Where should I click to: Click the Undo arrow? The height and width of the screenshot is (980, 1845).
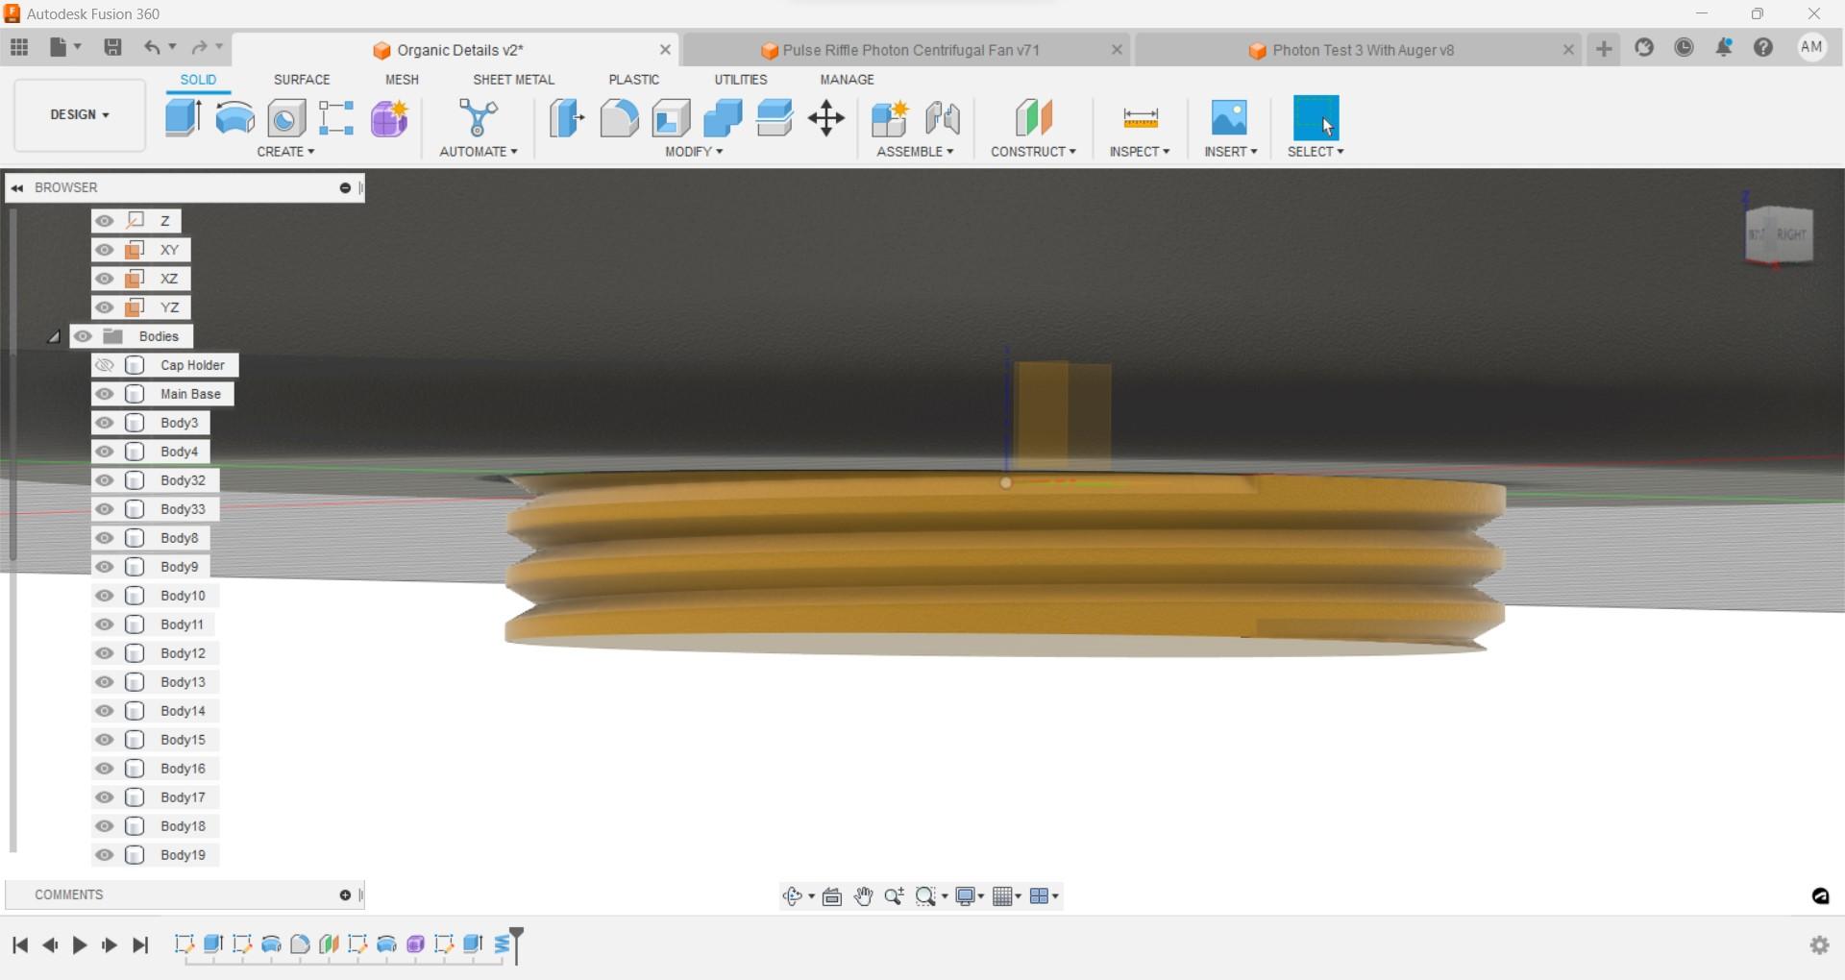[152, 47]
